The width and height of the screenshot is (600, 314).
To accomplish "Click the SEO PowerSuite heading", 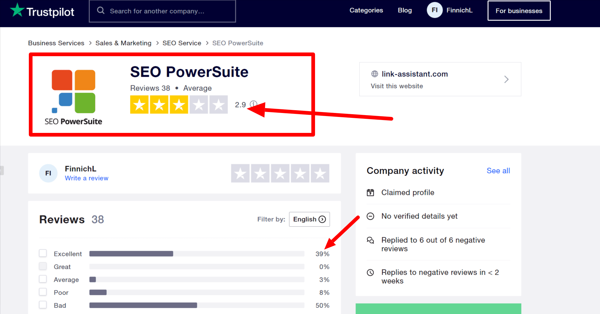I will (189, 72).
